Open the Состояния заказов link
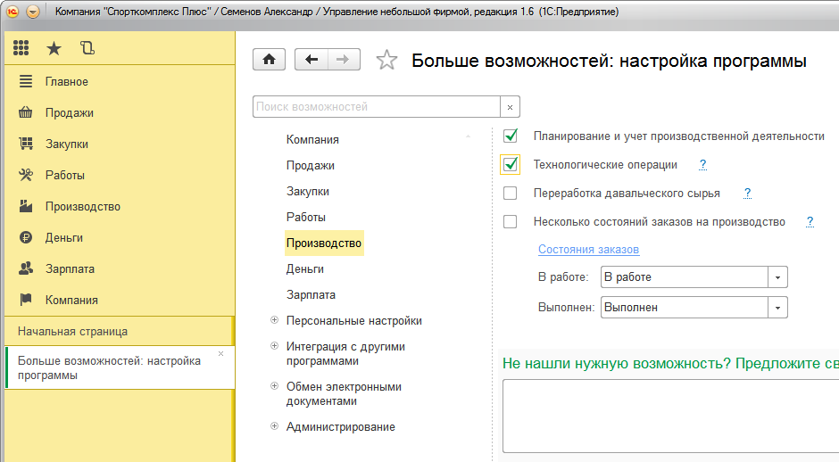 click(x=588, y=250)
